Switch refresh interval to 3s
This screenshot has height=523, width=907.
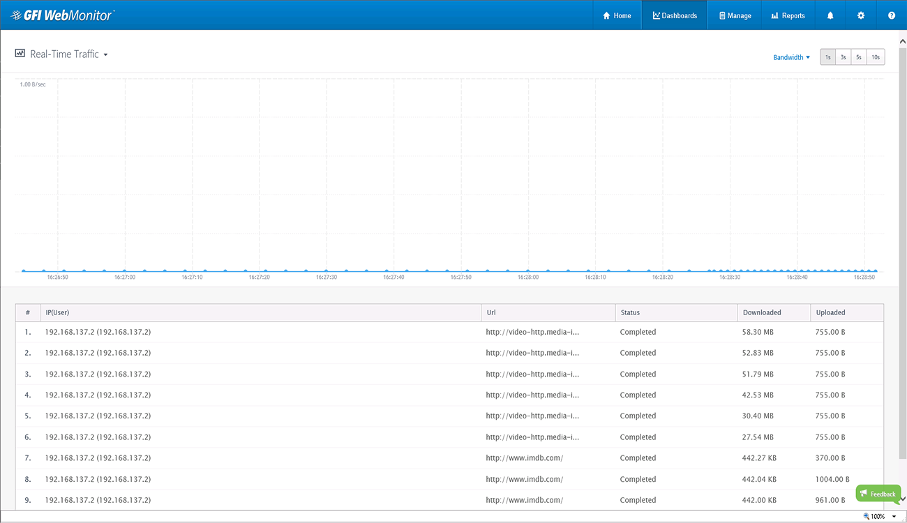tap(843, 57)
